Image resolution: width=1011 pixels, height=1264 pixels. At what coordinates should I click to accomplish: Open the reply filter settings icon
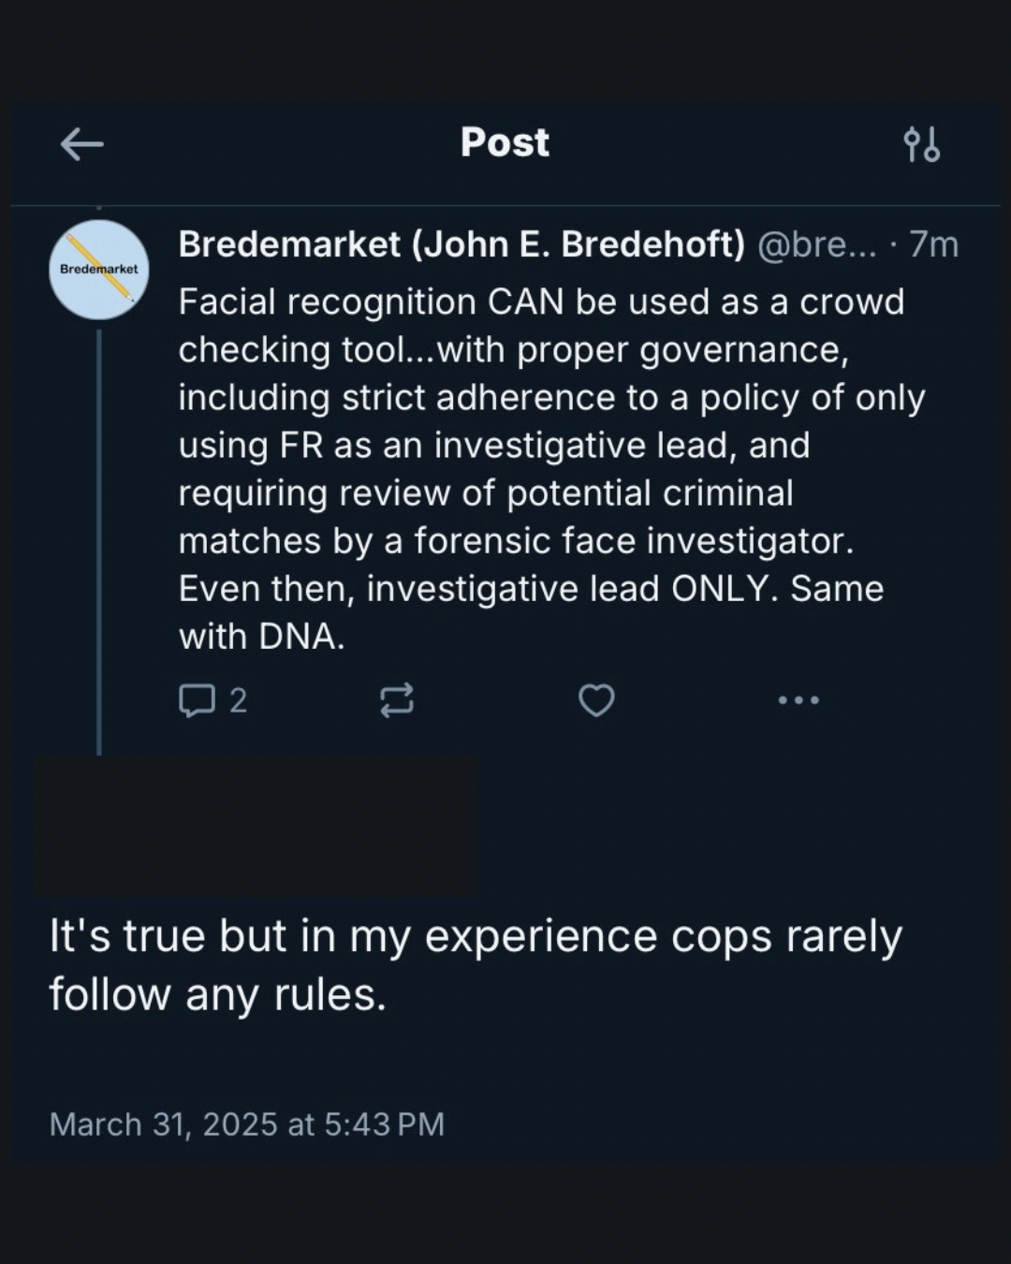pos(921,144)
